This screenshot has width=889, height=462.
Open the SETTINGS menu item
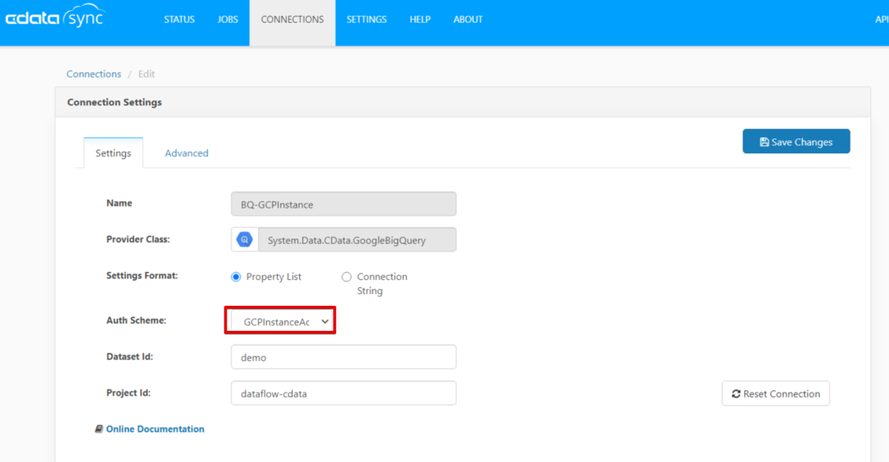tap(367, 20)
